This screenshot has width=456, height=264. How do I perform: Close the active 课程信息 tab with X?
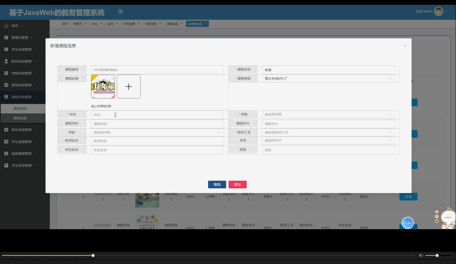(206, 23)
